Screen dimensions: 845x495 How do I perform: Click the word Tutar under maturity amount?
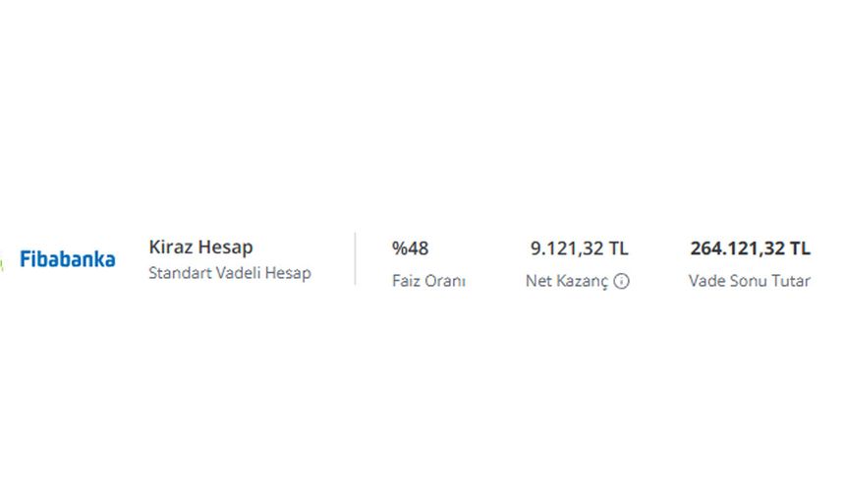coord(791,281)
